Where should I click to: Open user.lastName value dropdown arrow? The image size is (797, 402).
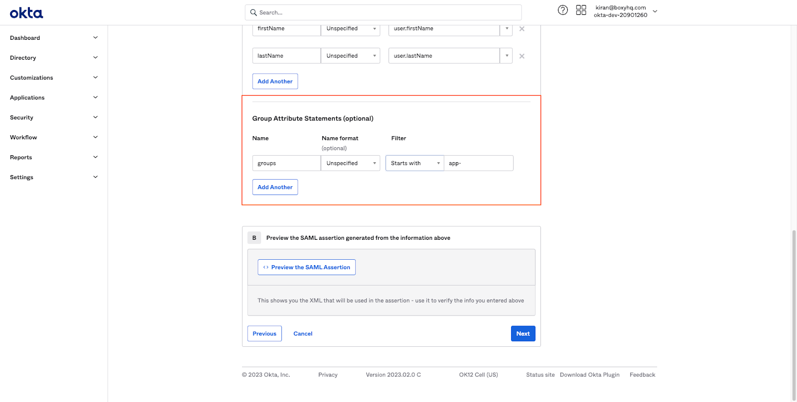507,56
